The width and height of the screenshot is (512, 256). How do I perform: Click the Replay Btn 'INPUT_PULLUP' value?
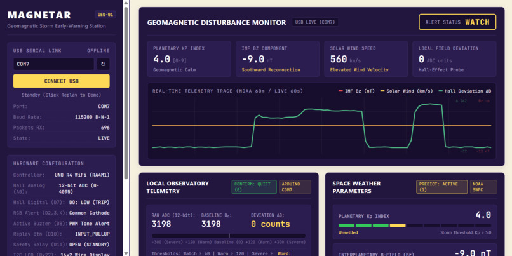(92, 234)
